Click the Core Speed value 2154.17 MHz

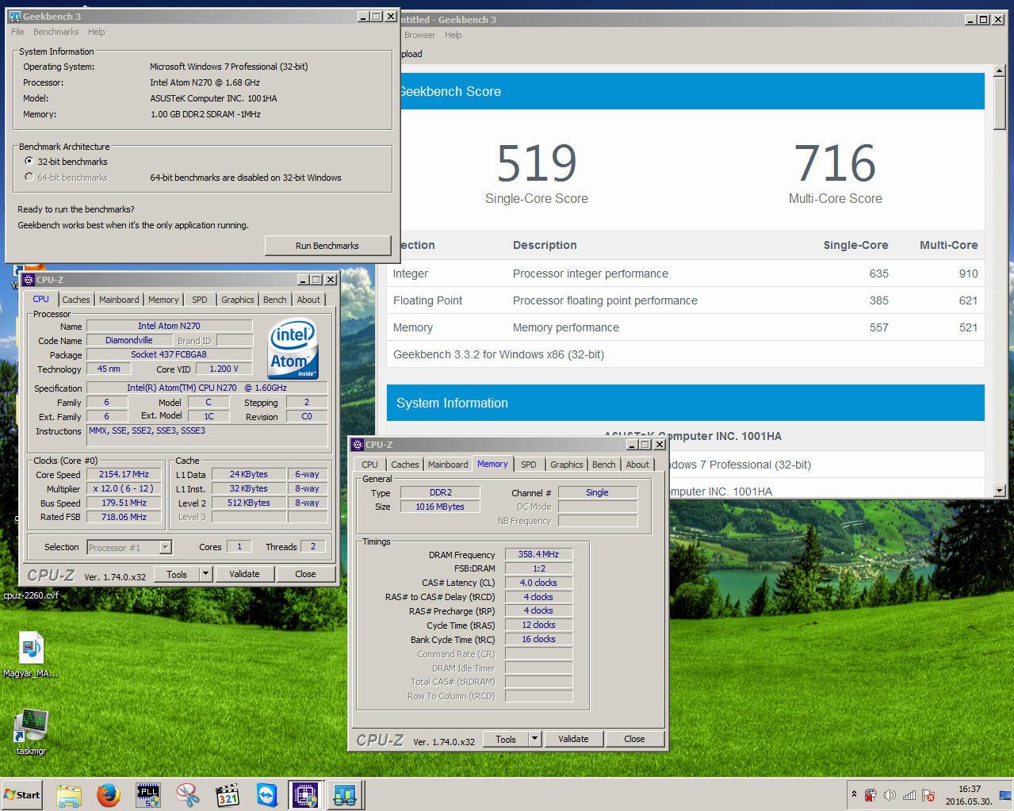tap(124, 474)
